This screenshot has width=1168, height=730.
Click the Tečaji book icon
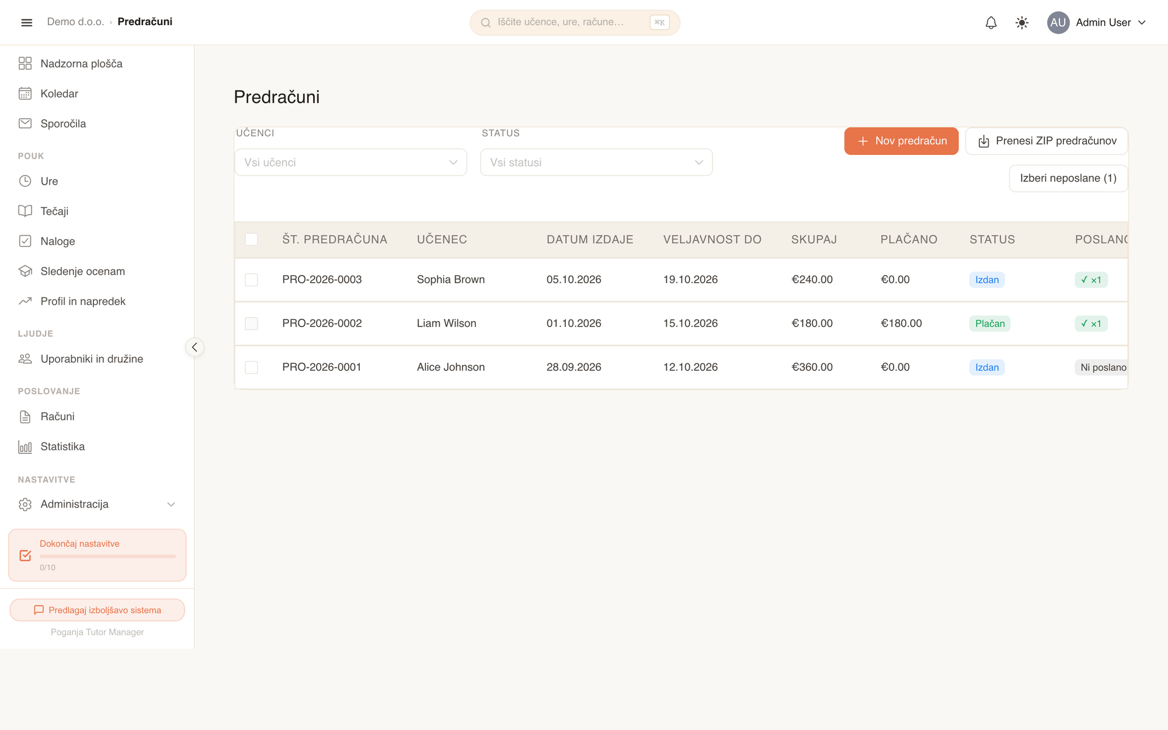point(25,211)
